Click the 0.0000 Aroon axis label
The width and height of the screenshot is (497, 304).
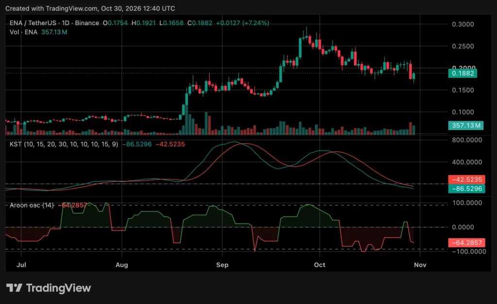tap(463, 227)
